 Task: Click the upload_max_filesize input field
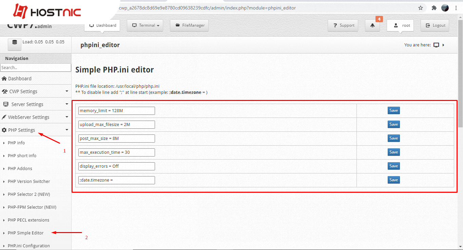[x=116, y=125]
